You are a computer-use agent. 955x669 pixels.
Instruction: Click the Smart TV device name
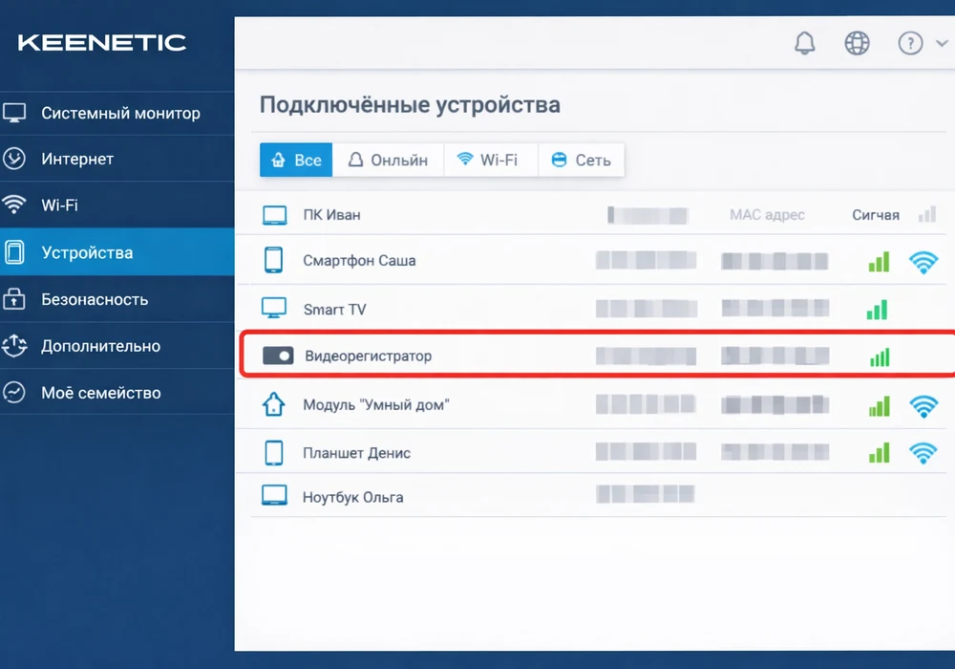tap(334, 310)
